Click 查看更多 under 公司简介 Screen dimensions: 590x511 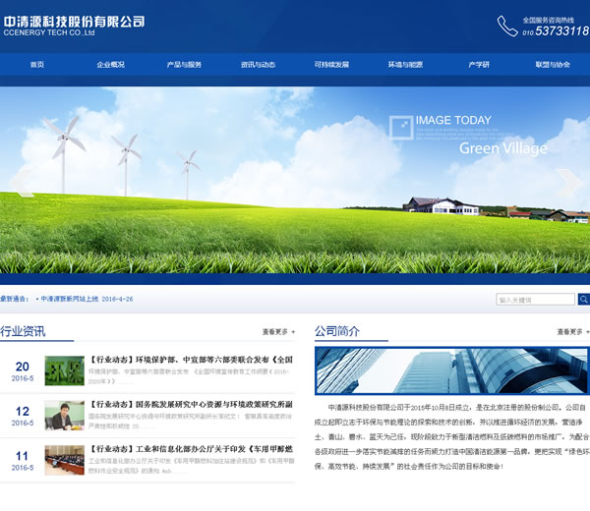pyautogui.click(x=572, y=332)
